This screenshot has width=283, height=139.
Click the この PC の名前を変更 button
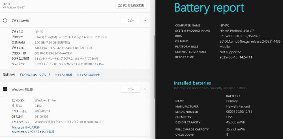pyautogui.click(x=131, y=5)
